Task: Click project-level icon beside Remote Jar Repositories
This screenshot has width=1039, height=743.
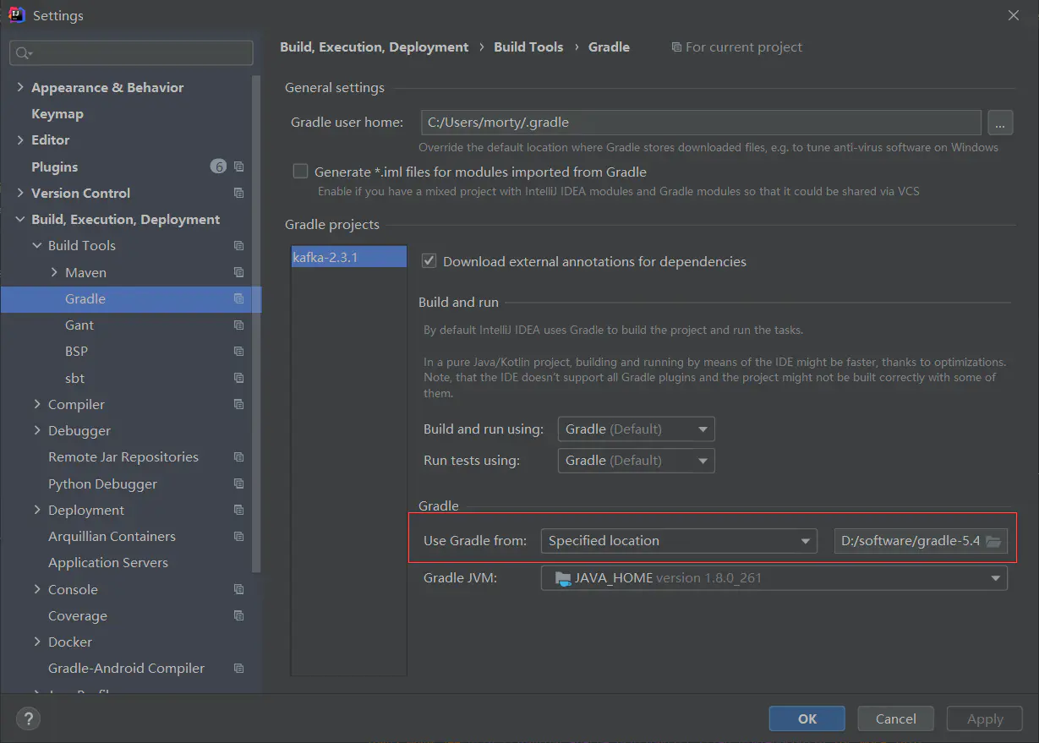Action: click(x=239, y=456)
